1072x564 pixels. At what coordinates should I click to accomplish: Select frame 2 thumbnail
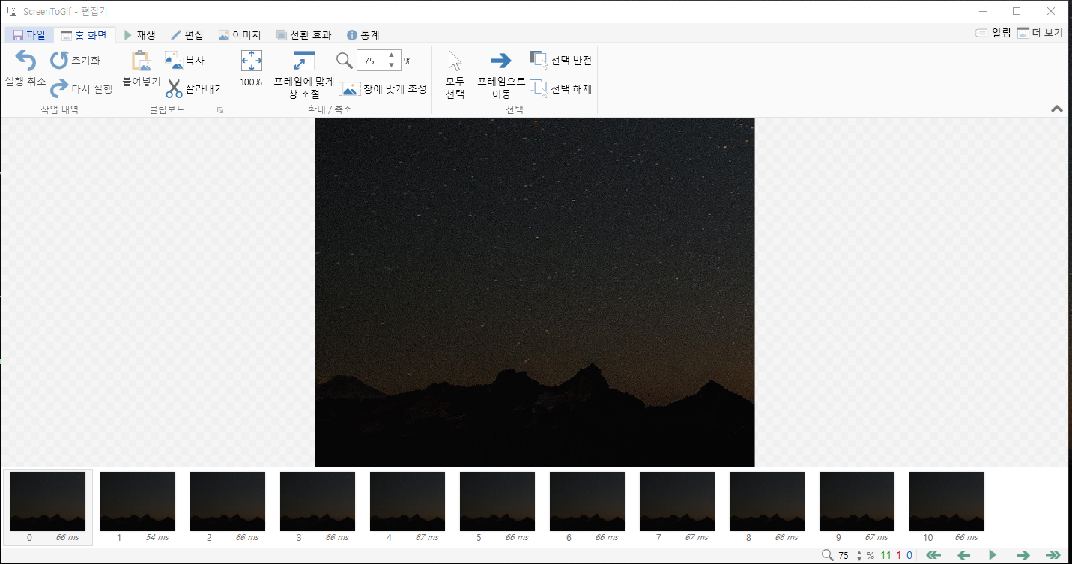[x=228, y=501]
